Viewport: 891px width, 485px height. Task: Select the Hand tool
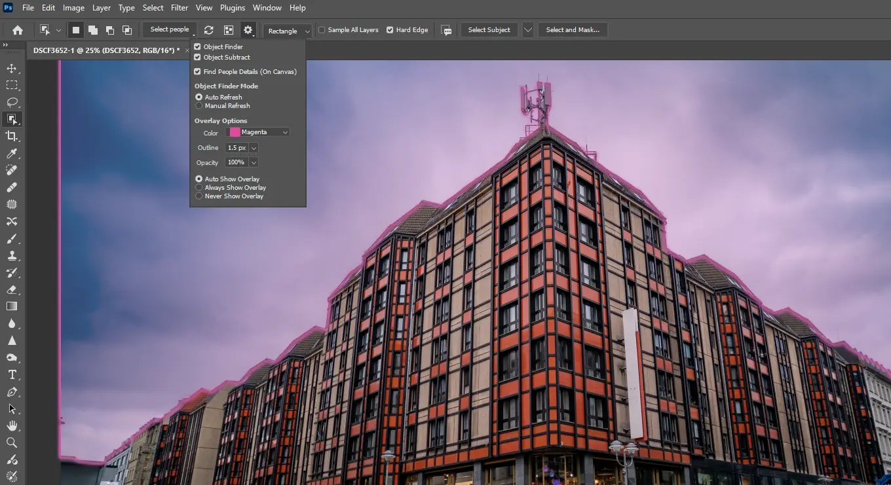[x=12, y=425]
